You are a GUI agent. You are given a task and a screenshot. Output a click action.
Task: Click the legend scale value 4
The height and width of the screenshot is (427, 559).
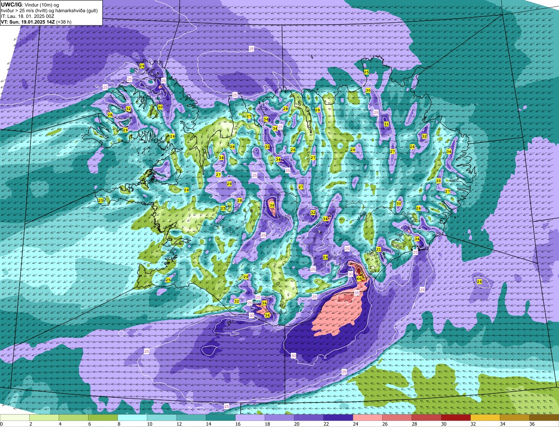(59, 424)
